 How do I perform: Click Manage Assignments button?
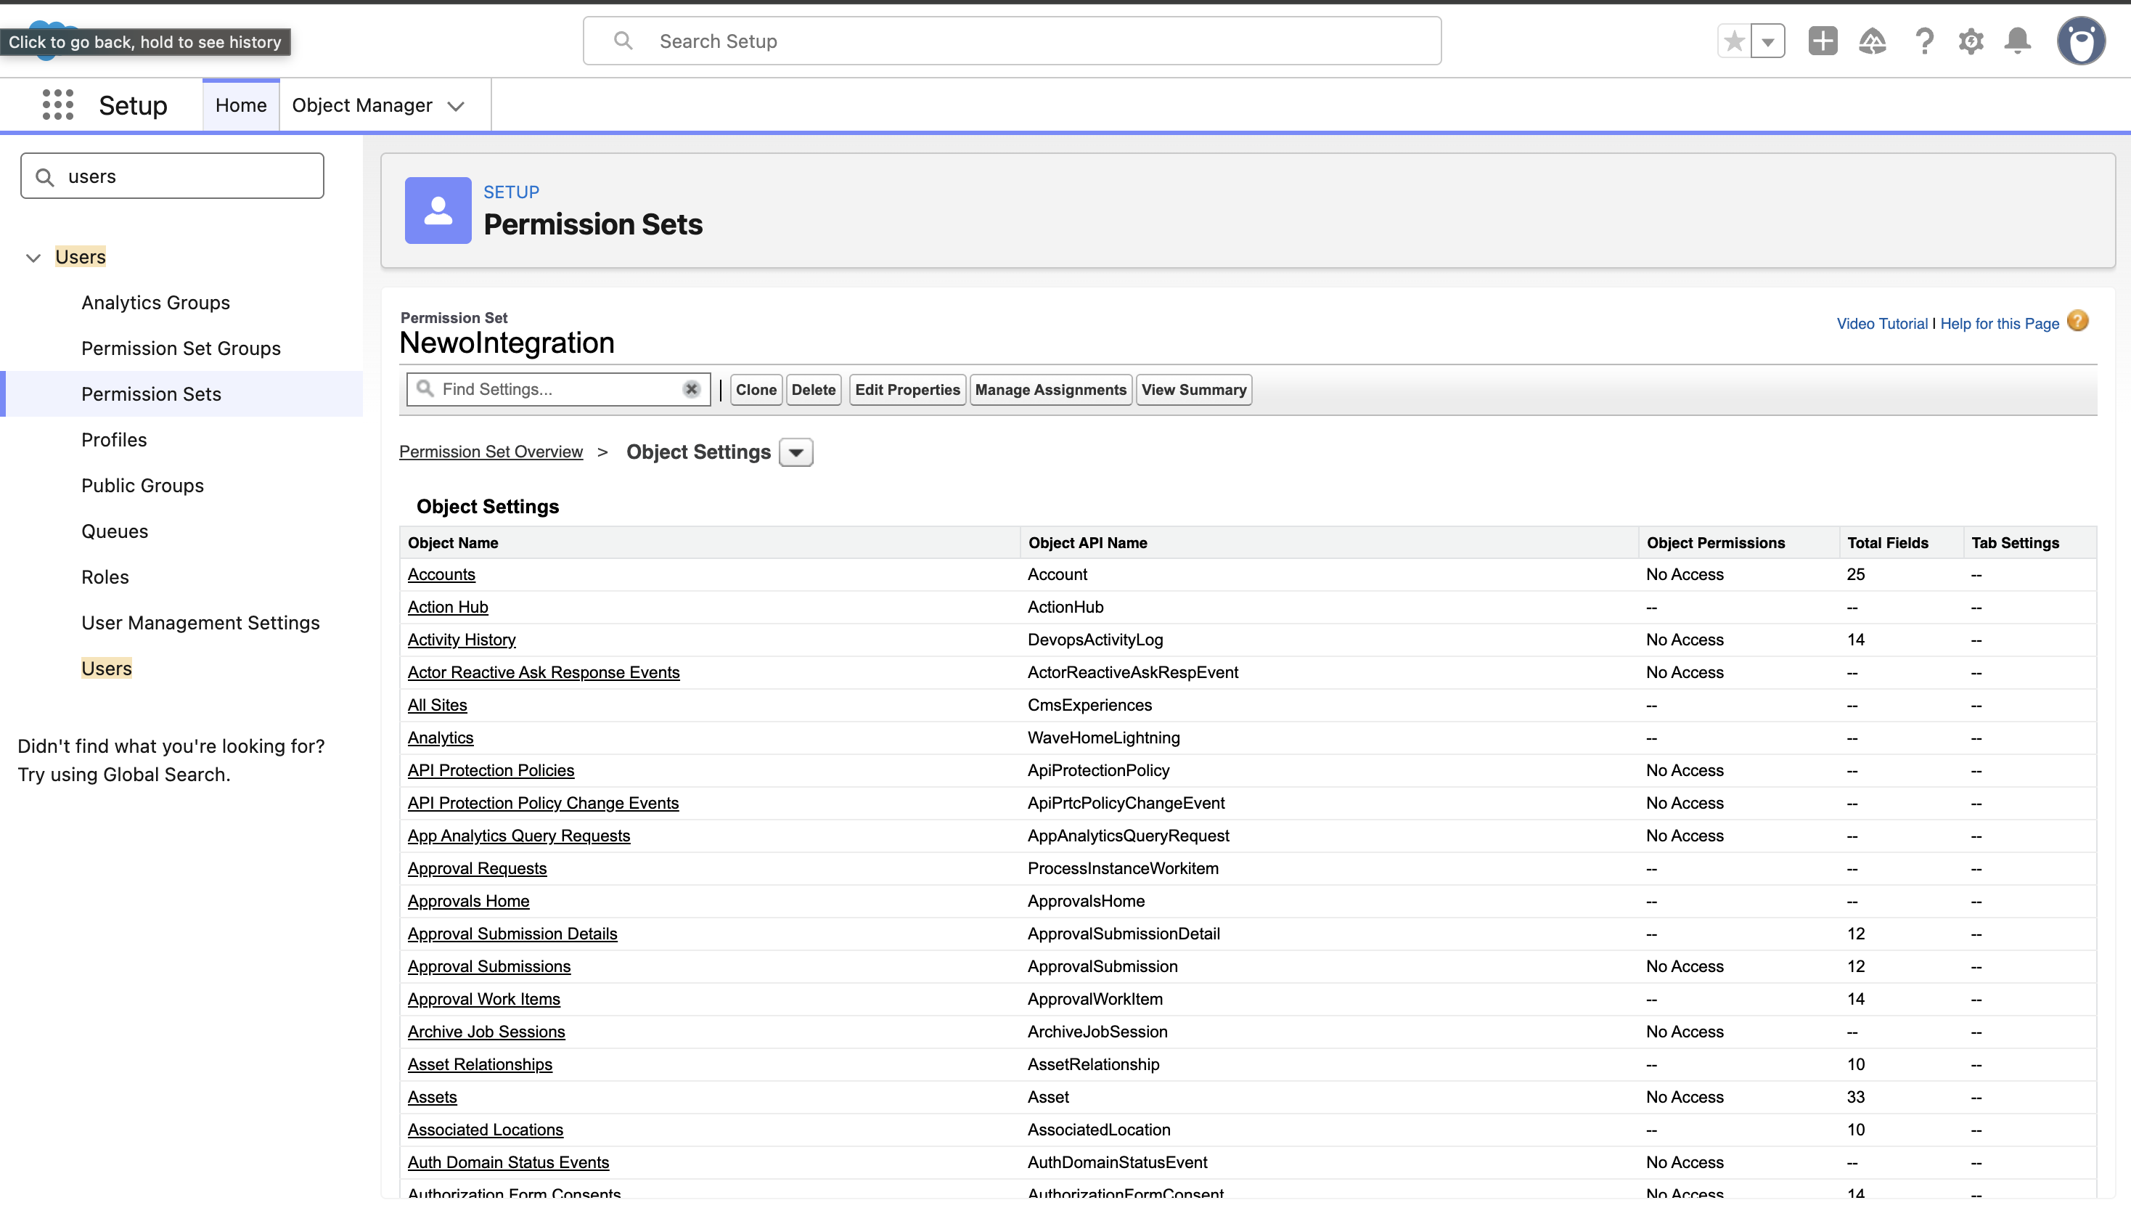tap(1050, 389)
